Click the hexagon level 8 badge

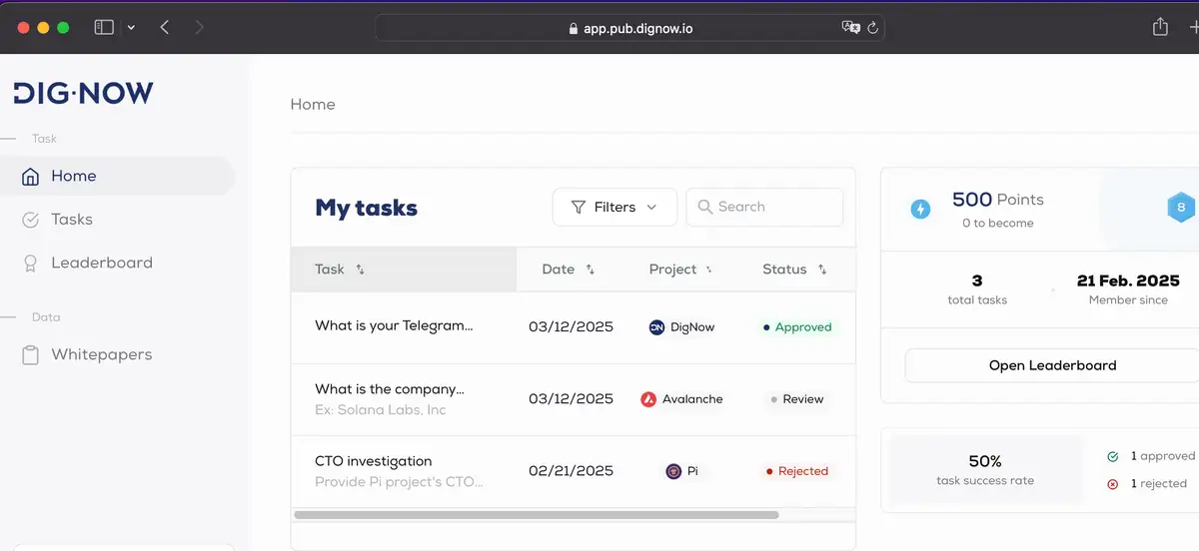pyautogui.click(x=1181, y=209)
